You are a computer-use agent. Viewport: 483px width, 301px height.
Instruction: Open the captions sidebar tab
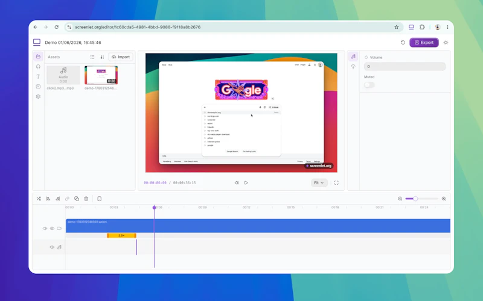(38, 87)
